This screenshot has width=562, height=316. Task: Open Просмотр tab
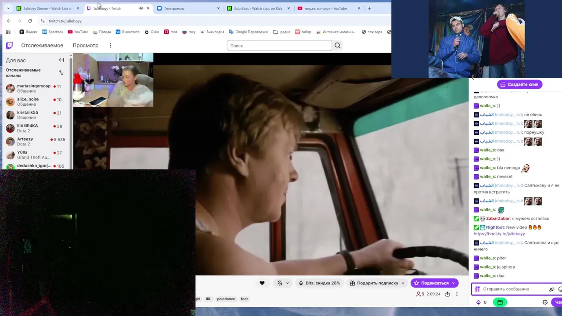click(86, 45)
